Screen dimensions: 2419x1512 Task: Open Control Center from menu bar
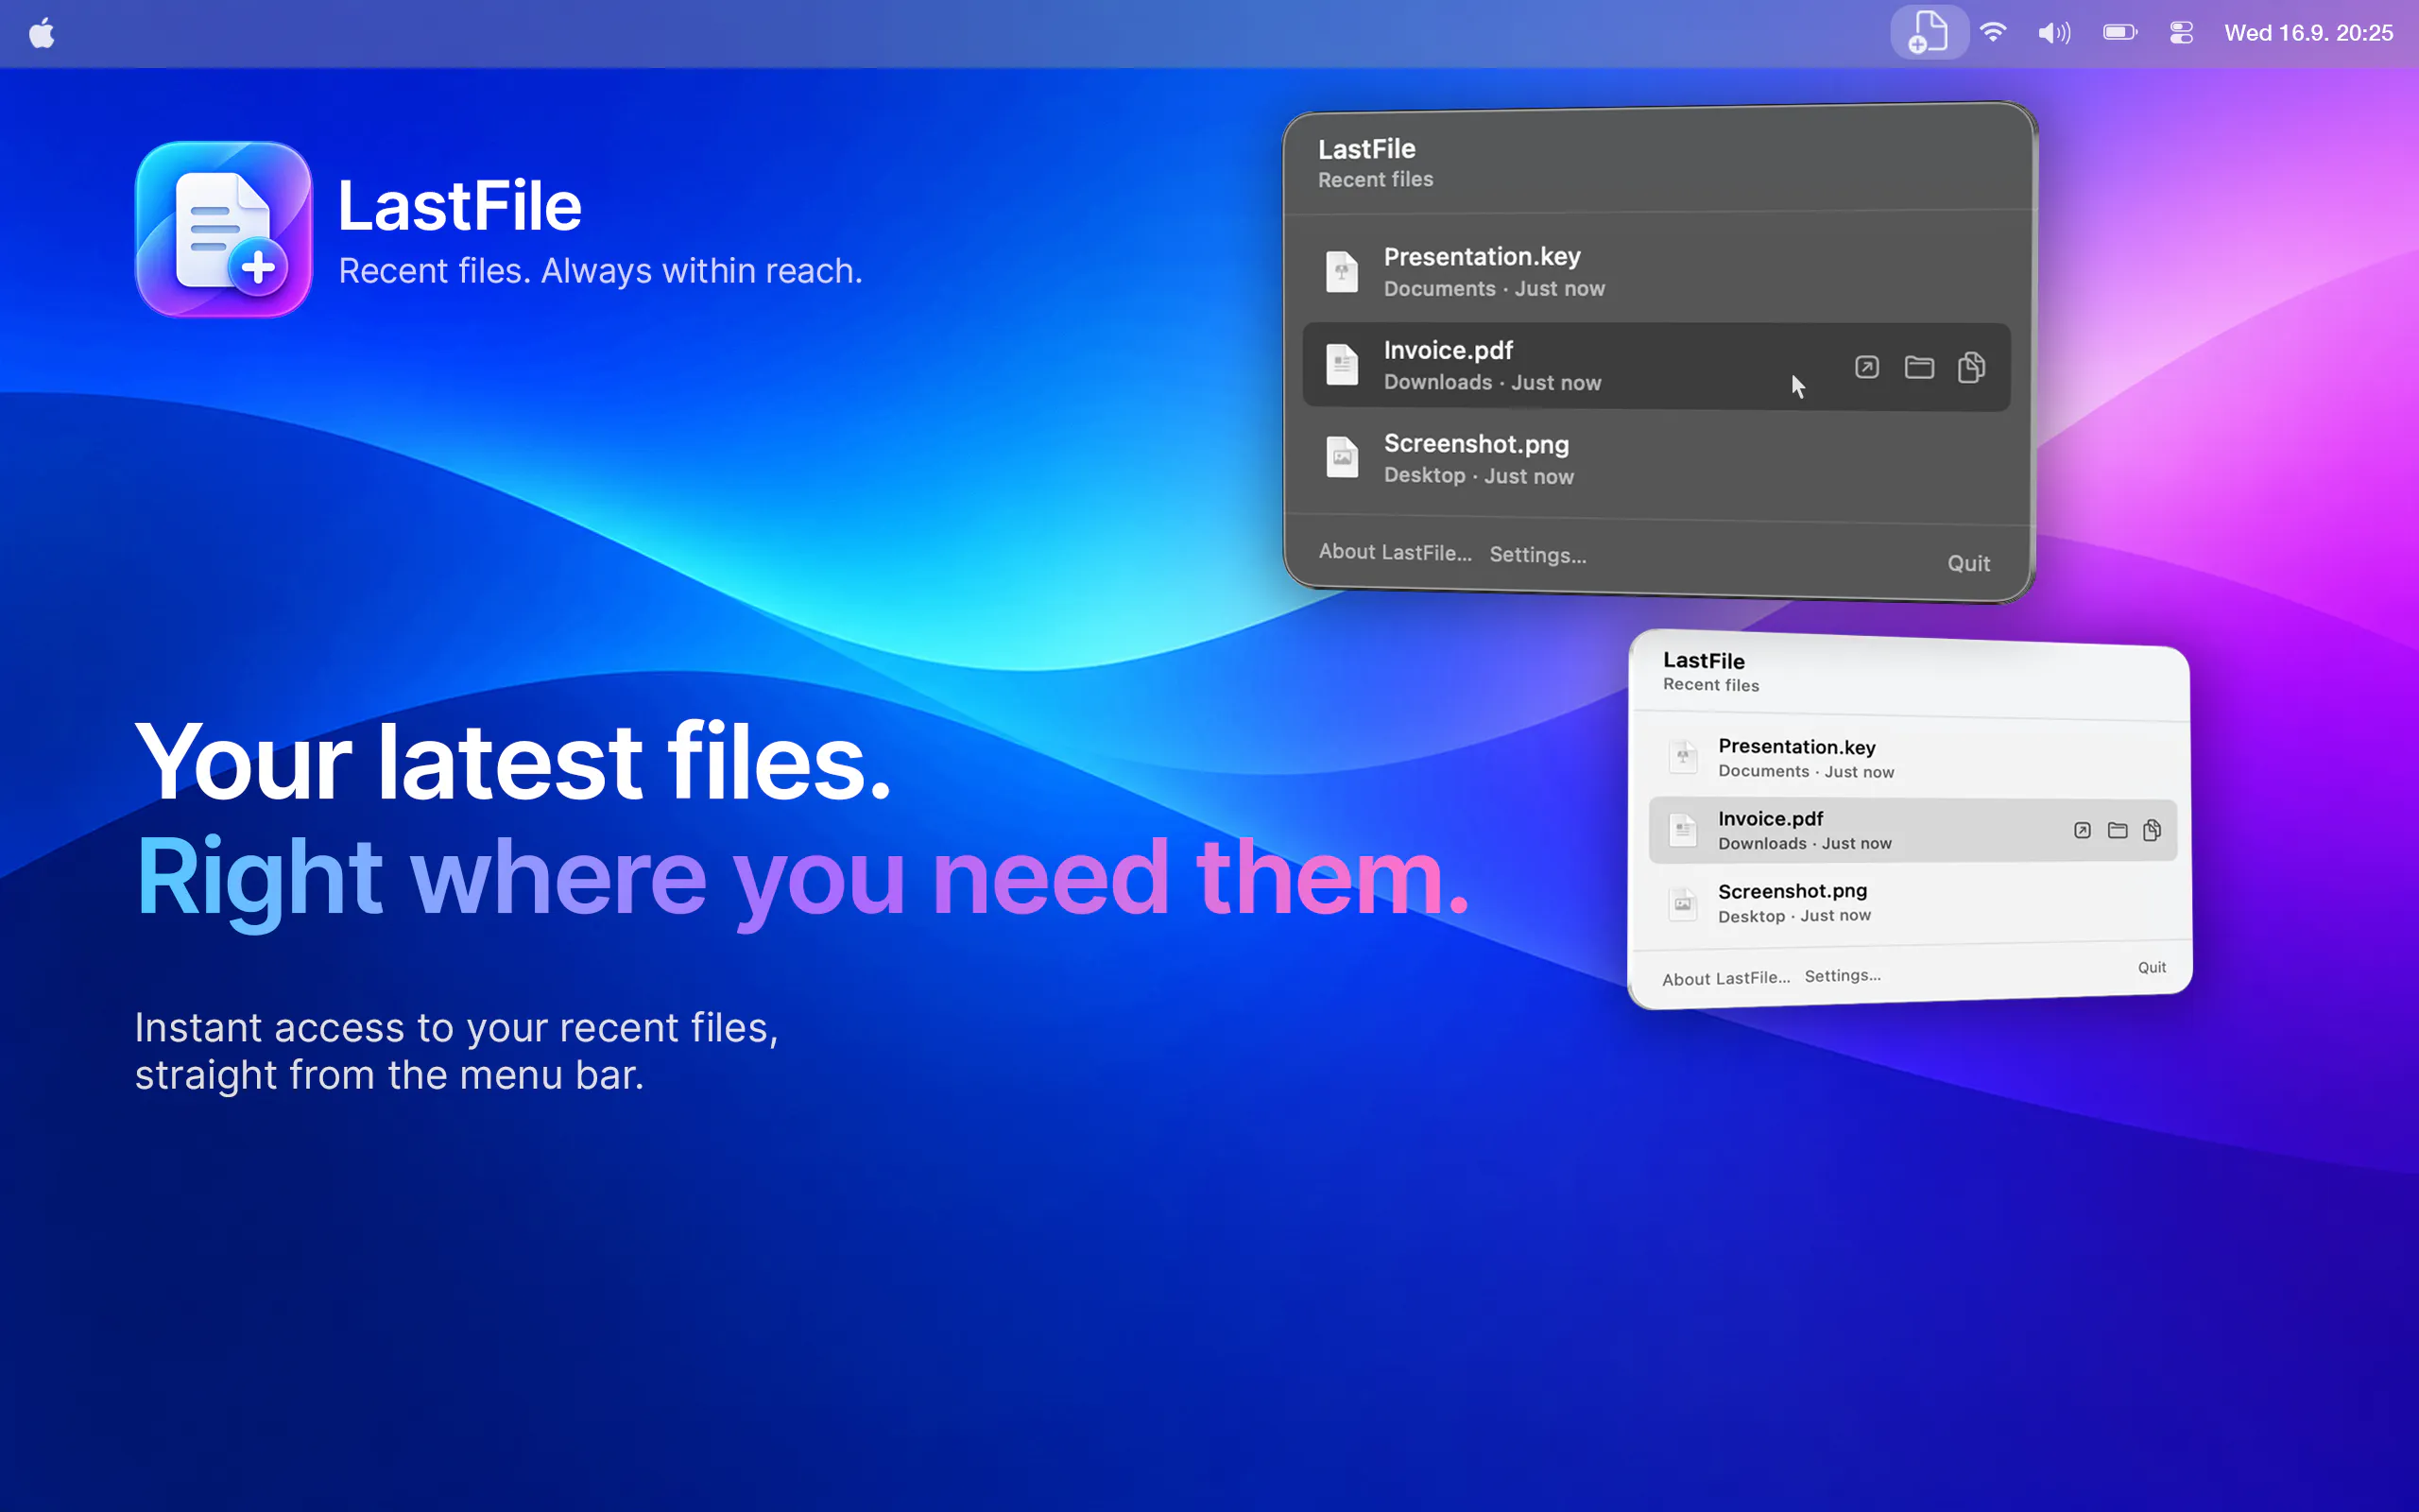click(x=2181, y=33)
